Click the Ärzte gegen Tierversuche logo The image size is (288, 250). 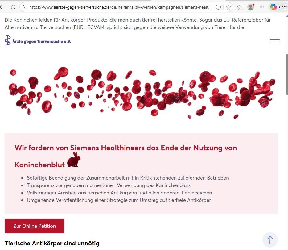pyautogui.click(x=38, y=41)
